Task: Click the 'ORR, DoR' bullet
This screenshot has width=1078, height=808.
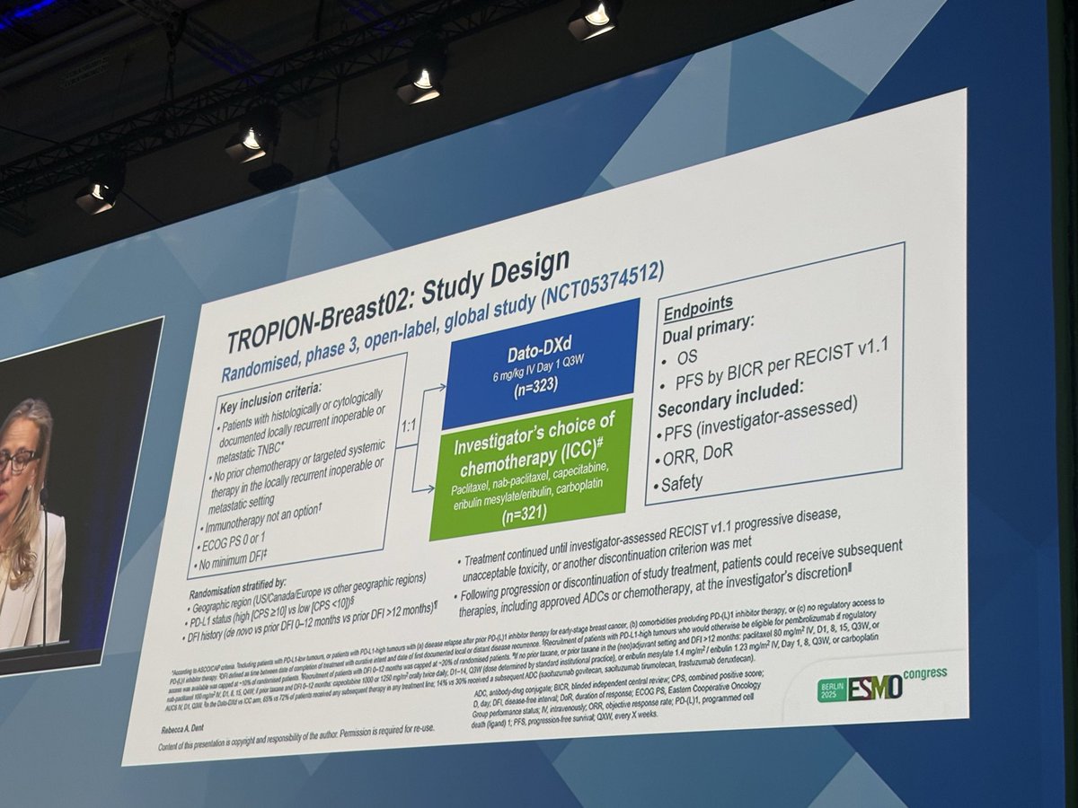Action: (x=695, y=455)
